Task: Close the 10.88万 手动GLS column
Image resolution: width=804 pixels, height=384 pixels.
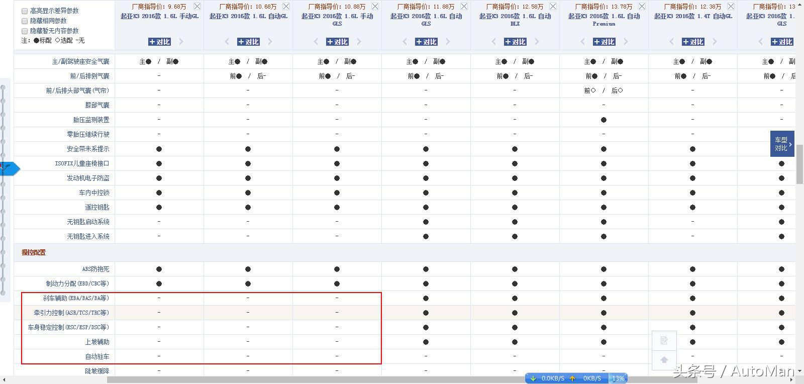Action: pyautogui.click(x=375, y=7)
